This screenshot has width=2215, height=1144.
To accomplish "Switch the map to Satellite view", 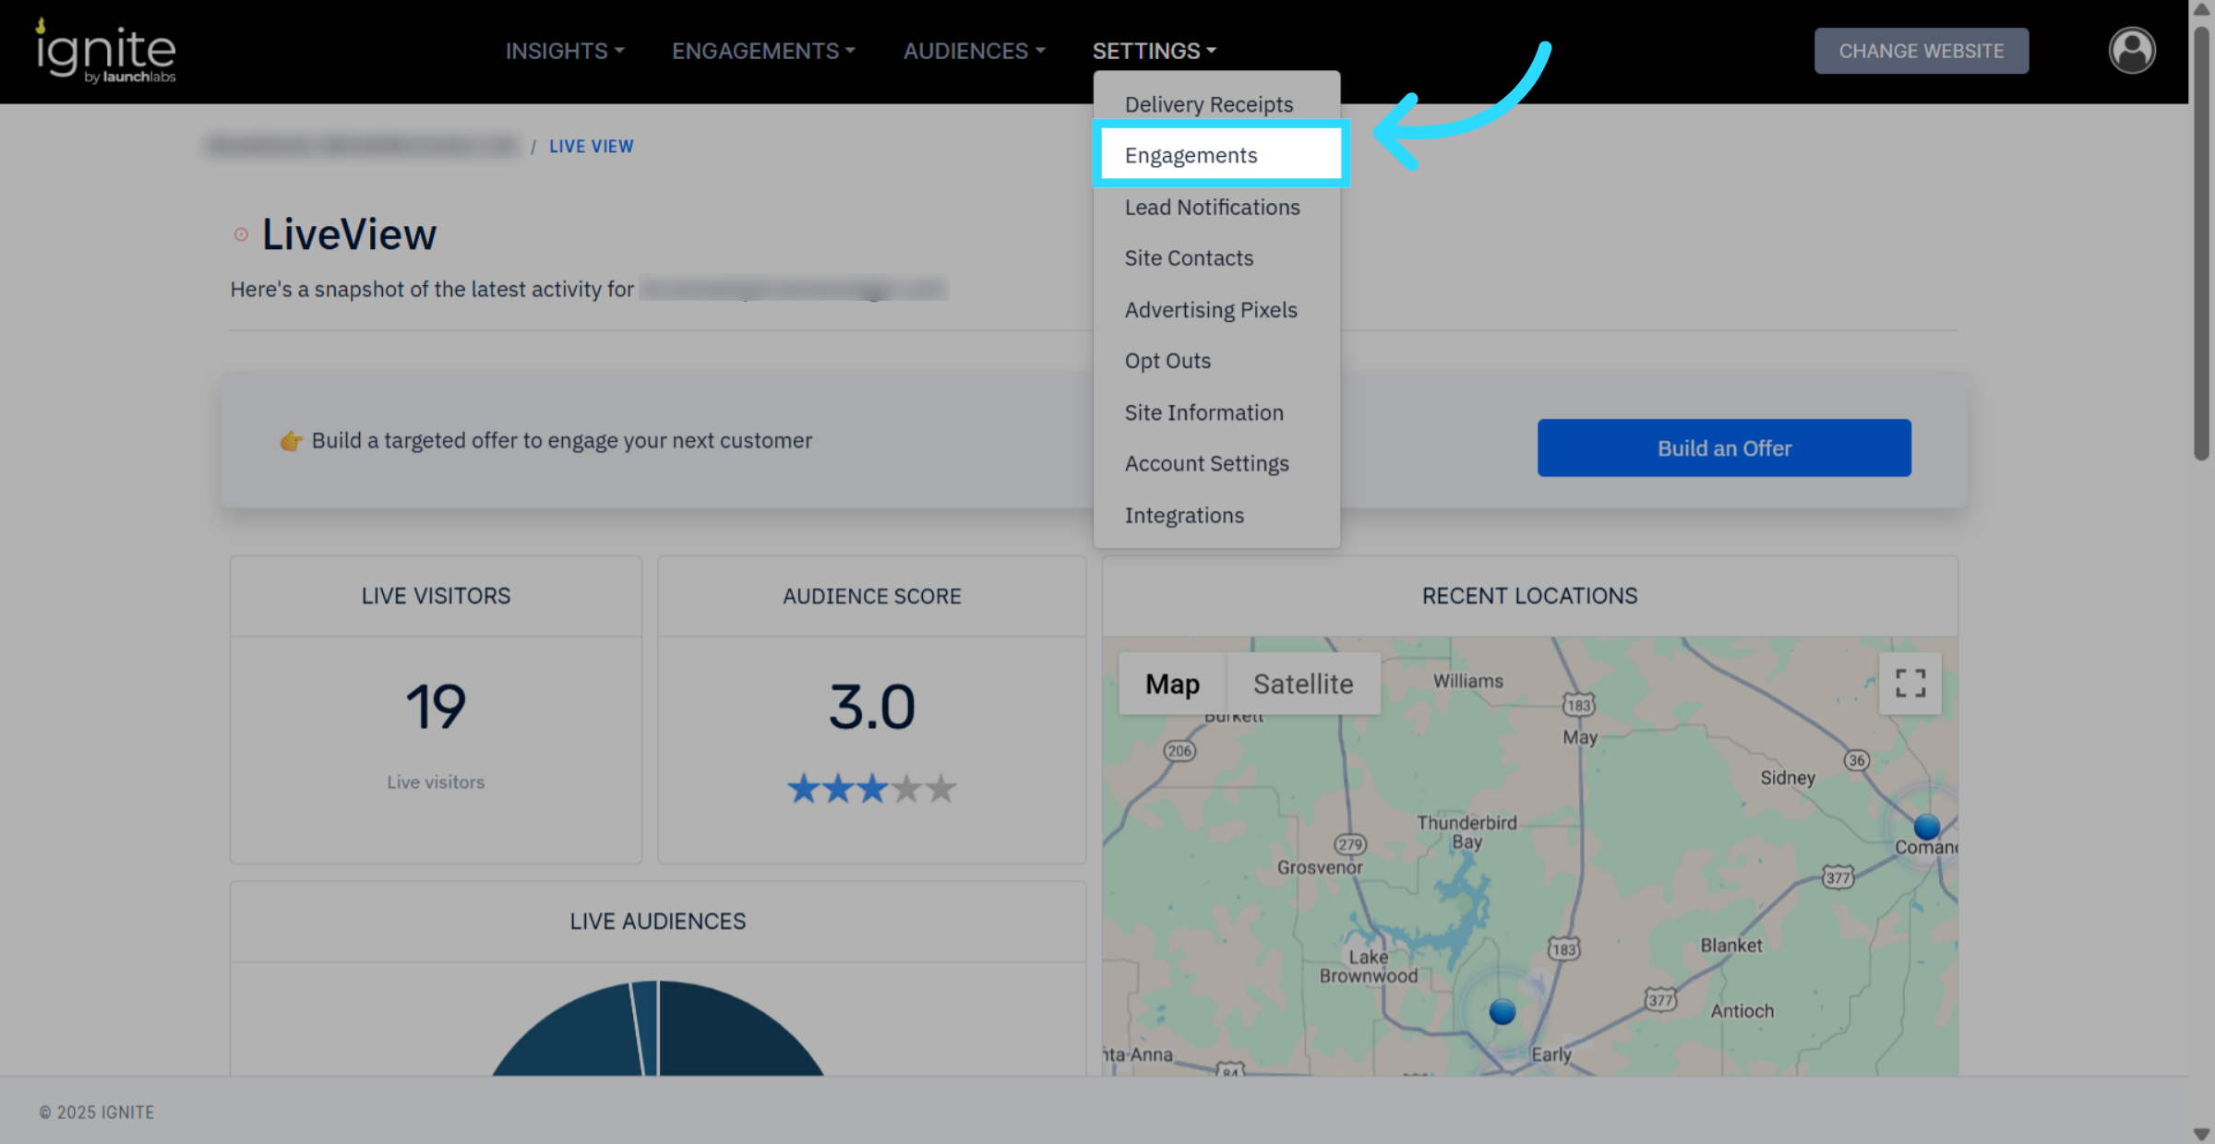I will pyautogui.click(x=1302, y=684).
